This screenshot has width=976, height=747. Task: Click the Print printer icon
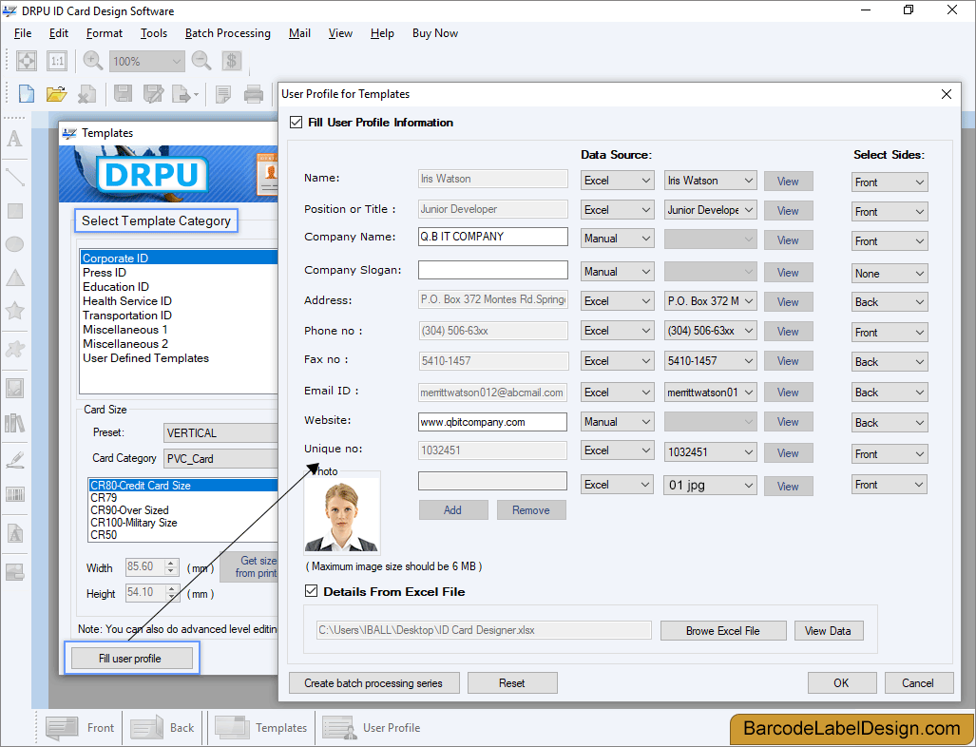click(254, 94)
